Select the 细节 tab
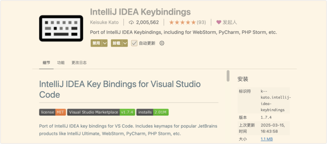The image size is (327, 144). 46,63
